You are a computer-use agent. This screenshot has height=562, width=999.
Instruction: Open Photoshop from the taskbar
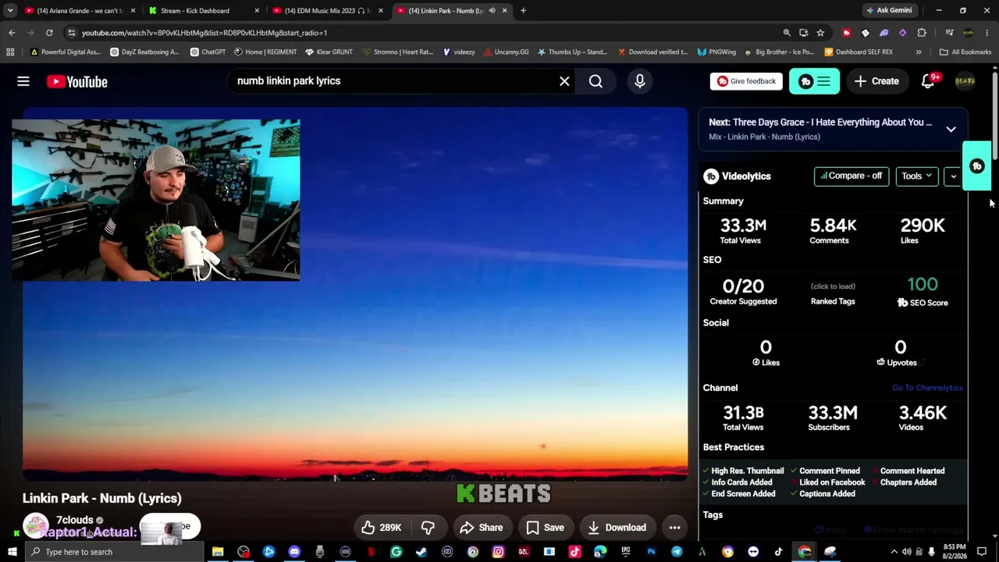pos(651,552)
